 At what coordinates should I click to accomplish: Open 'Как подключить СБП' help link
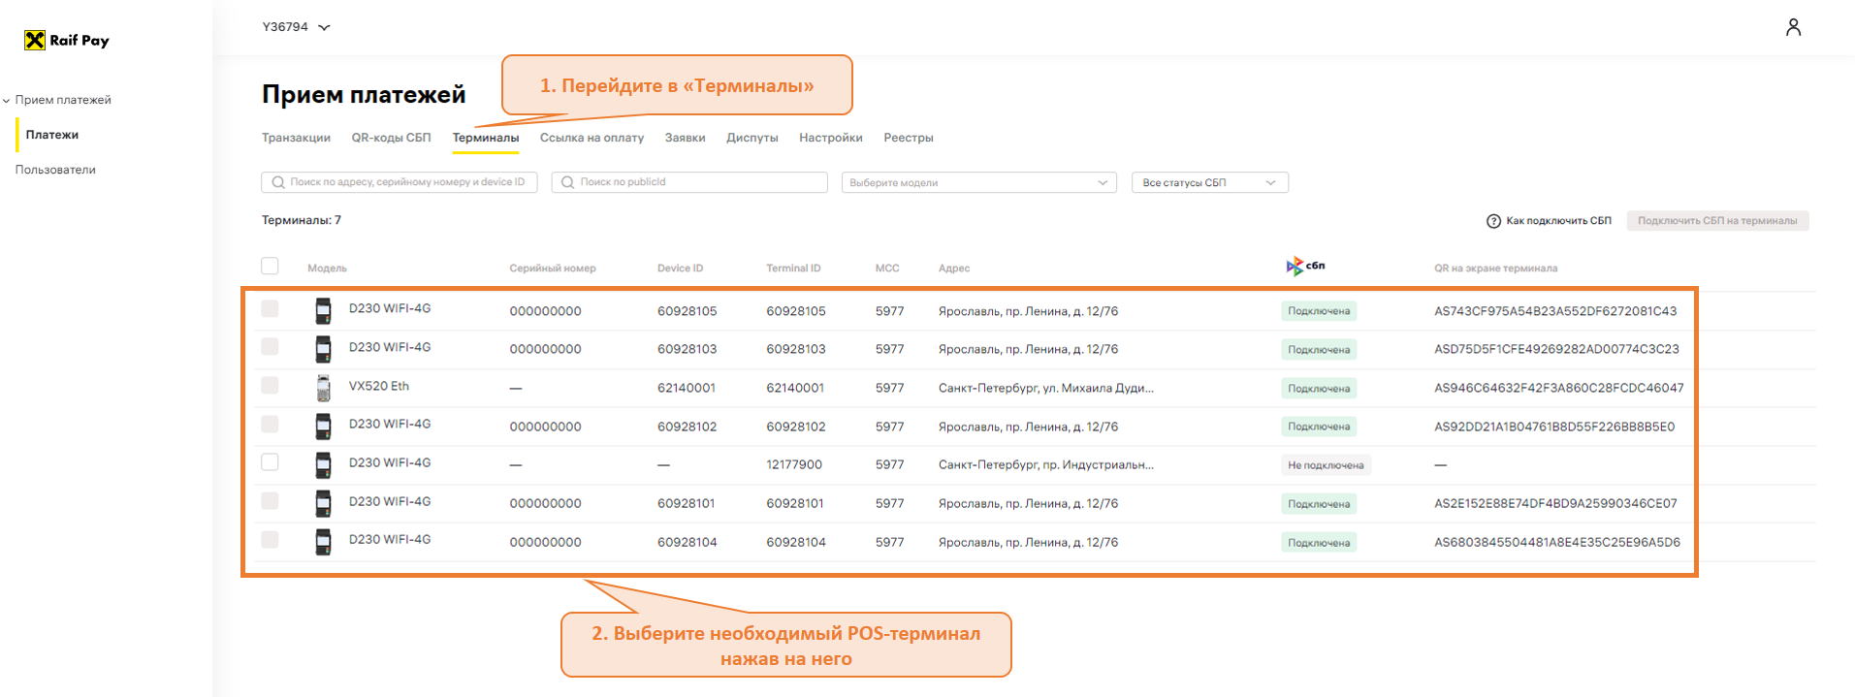[x=1557, y=221]
